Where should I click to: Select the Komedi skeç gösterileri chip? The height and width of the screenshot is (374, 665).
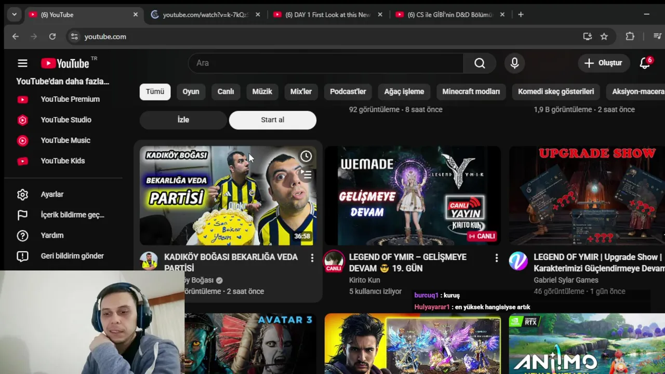coord(556,91)
